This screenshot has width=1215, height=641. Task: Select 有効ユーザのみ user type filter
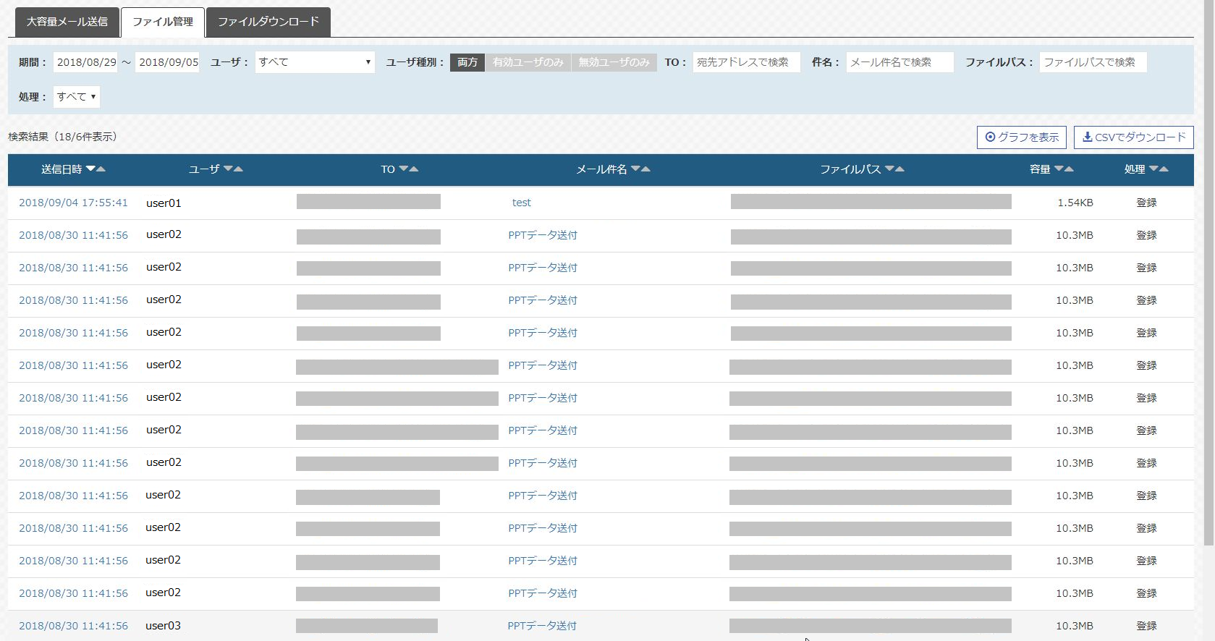pyautogui.click(x=528, y=62)
